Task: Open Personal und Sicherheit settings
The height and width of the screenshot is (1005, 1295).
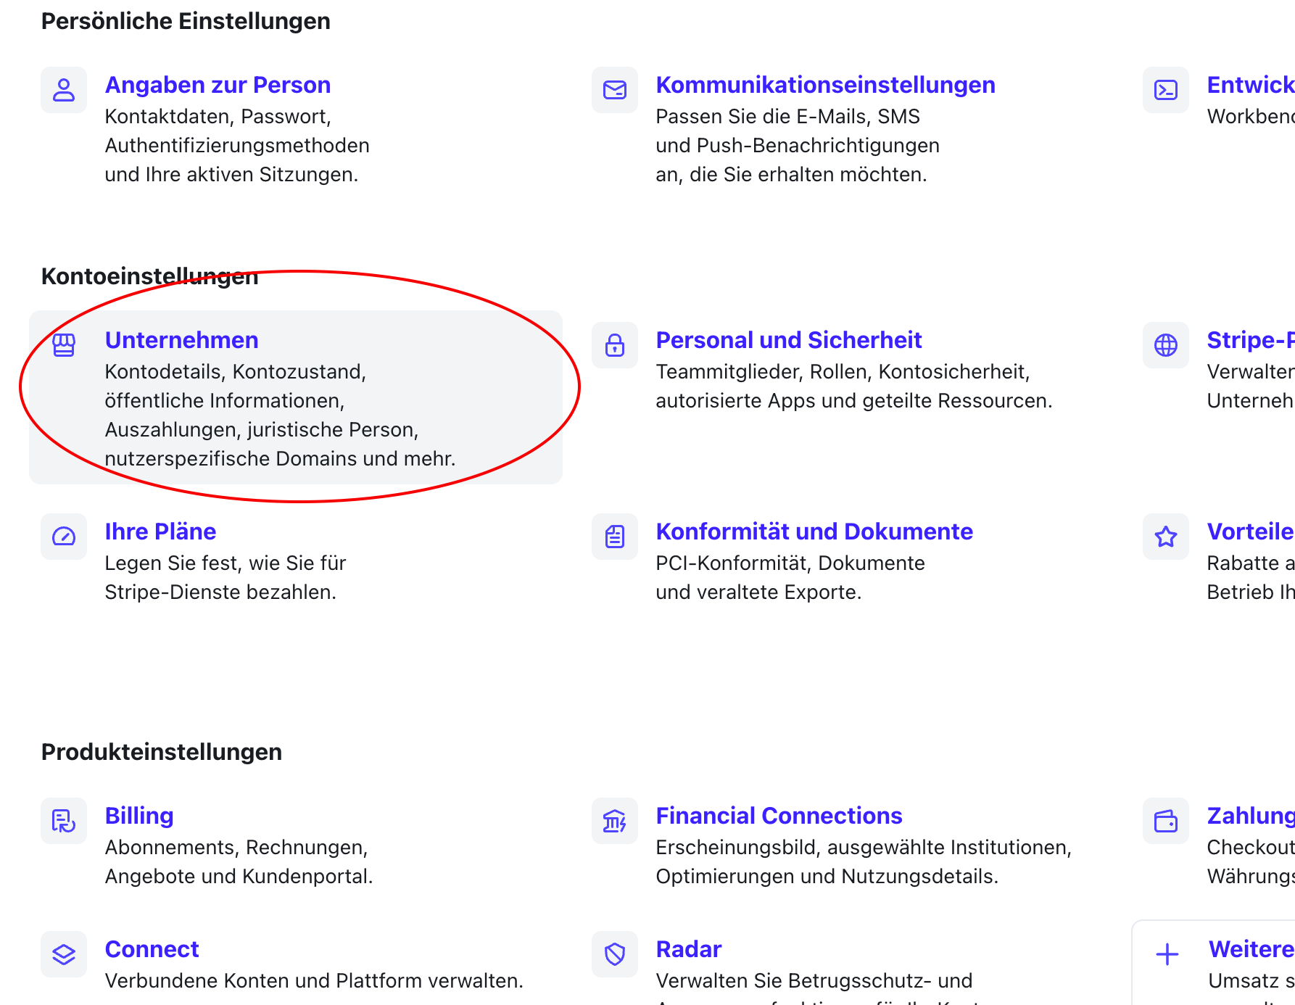Action: 788,340
